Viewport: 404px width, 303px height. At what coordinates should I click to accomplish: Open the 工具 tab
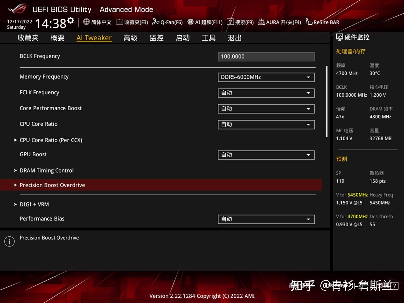point(209,38)
